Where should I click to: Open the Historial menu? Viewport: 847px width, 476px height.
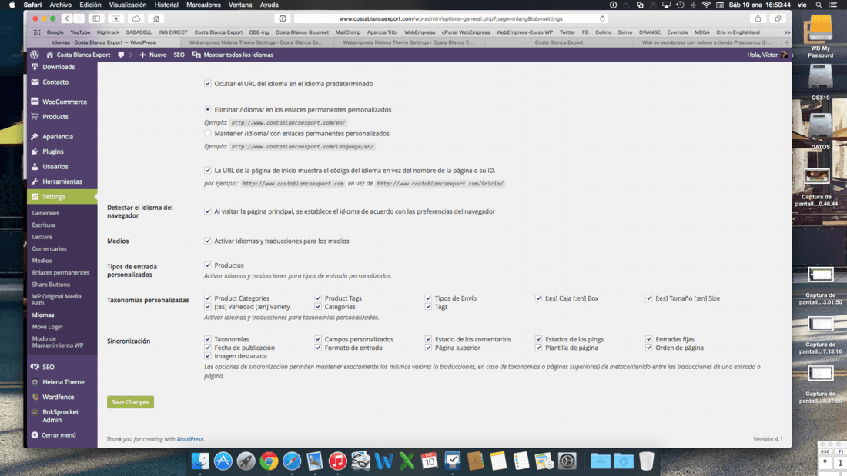click(166, 5)
